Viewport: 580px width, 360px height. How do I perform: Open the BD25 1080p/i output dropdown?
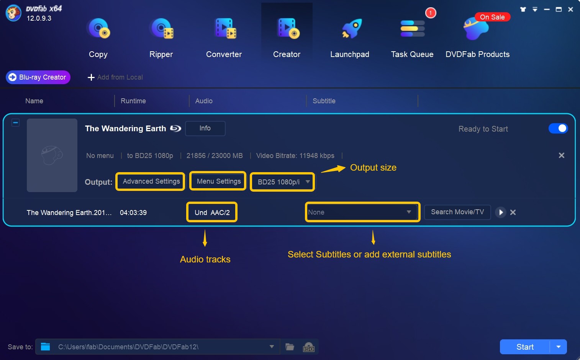283,182
